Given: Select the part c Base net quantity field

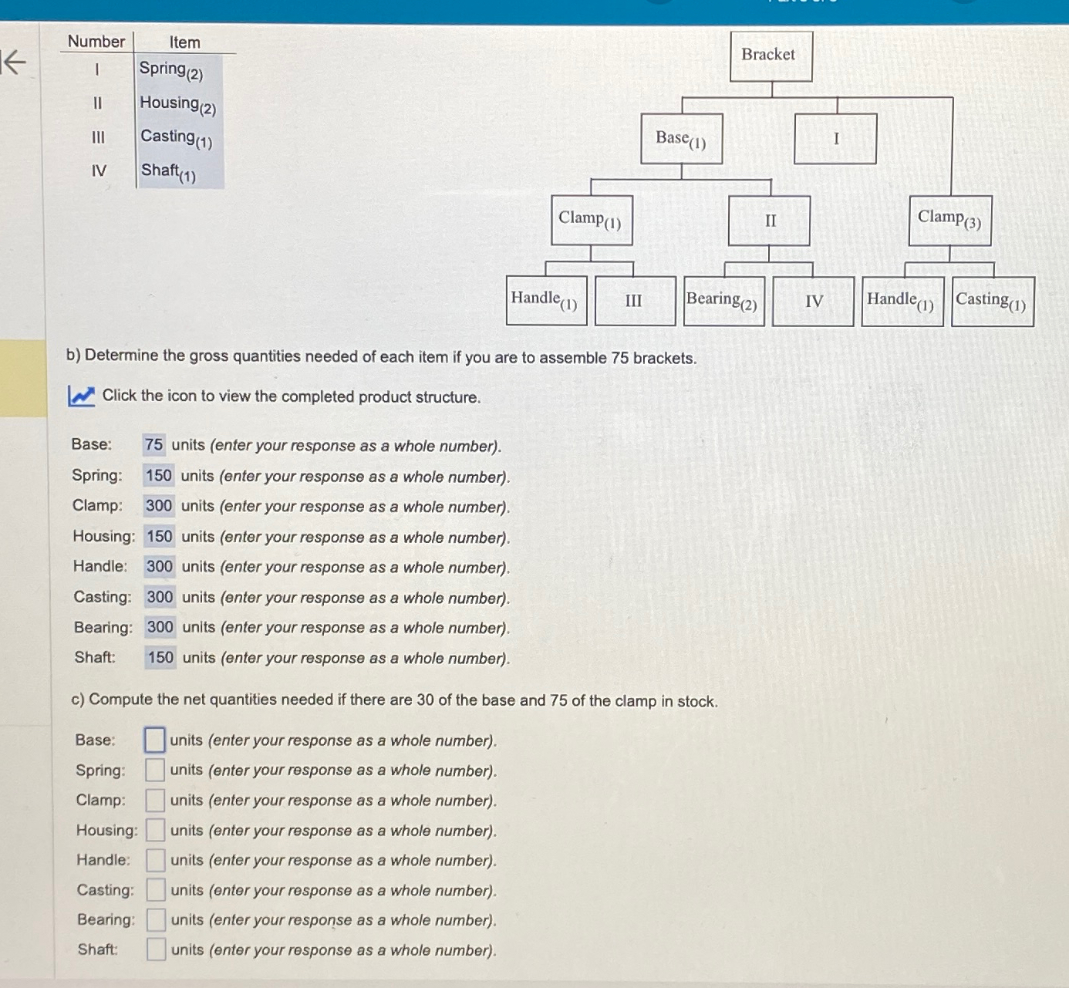Looking at the screenshot, I should (154, 740).
